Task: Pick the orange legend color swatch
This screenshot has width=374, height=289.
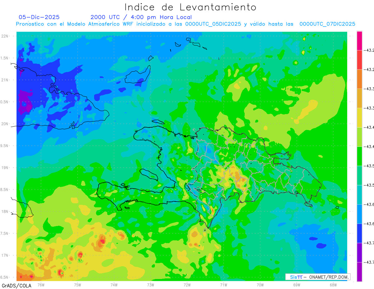Action: [x=359, y=79]
